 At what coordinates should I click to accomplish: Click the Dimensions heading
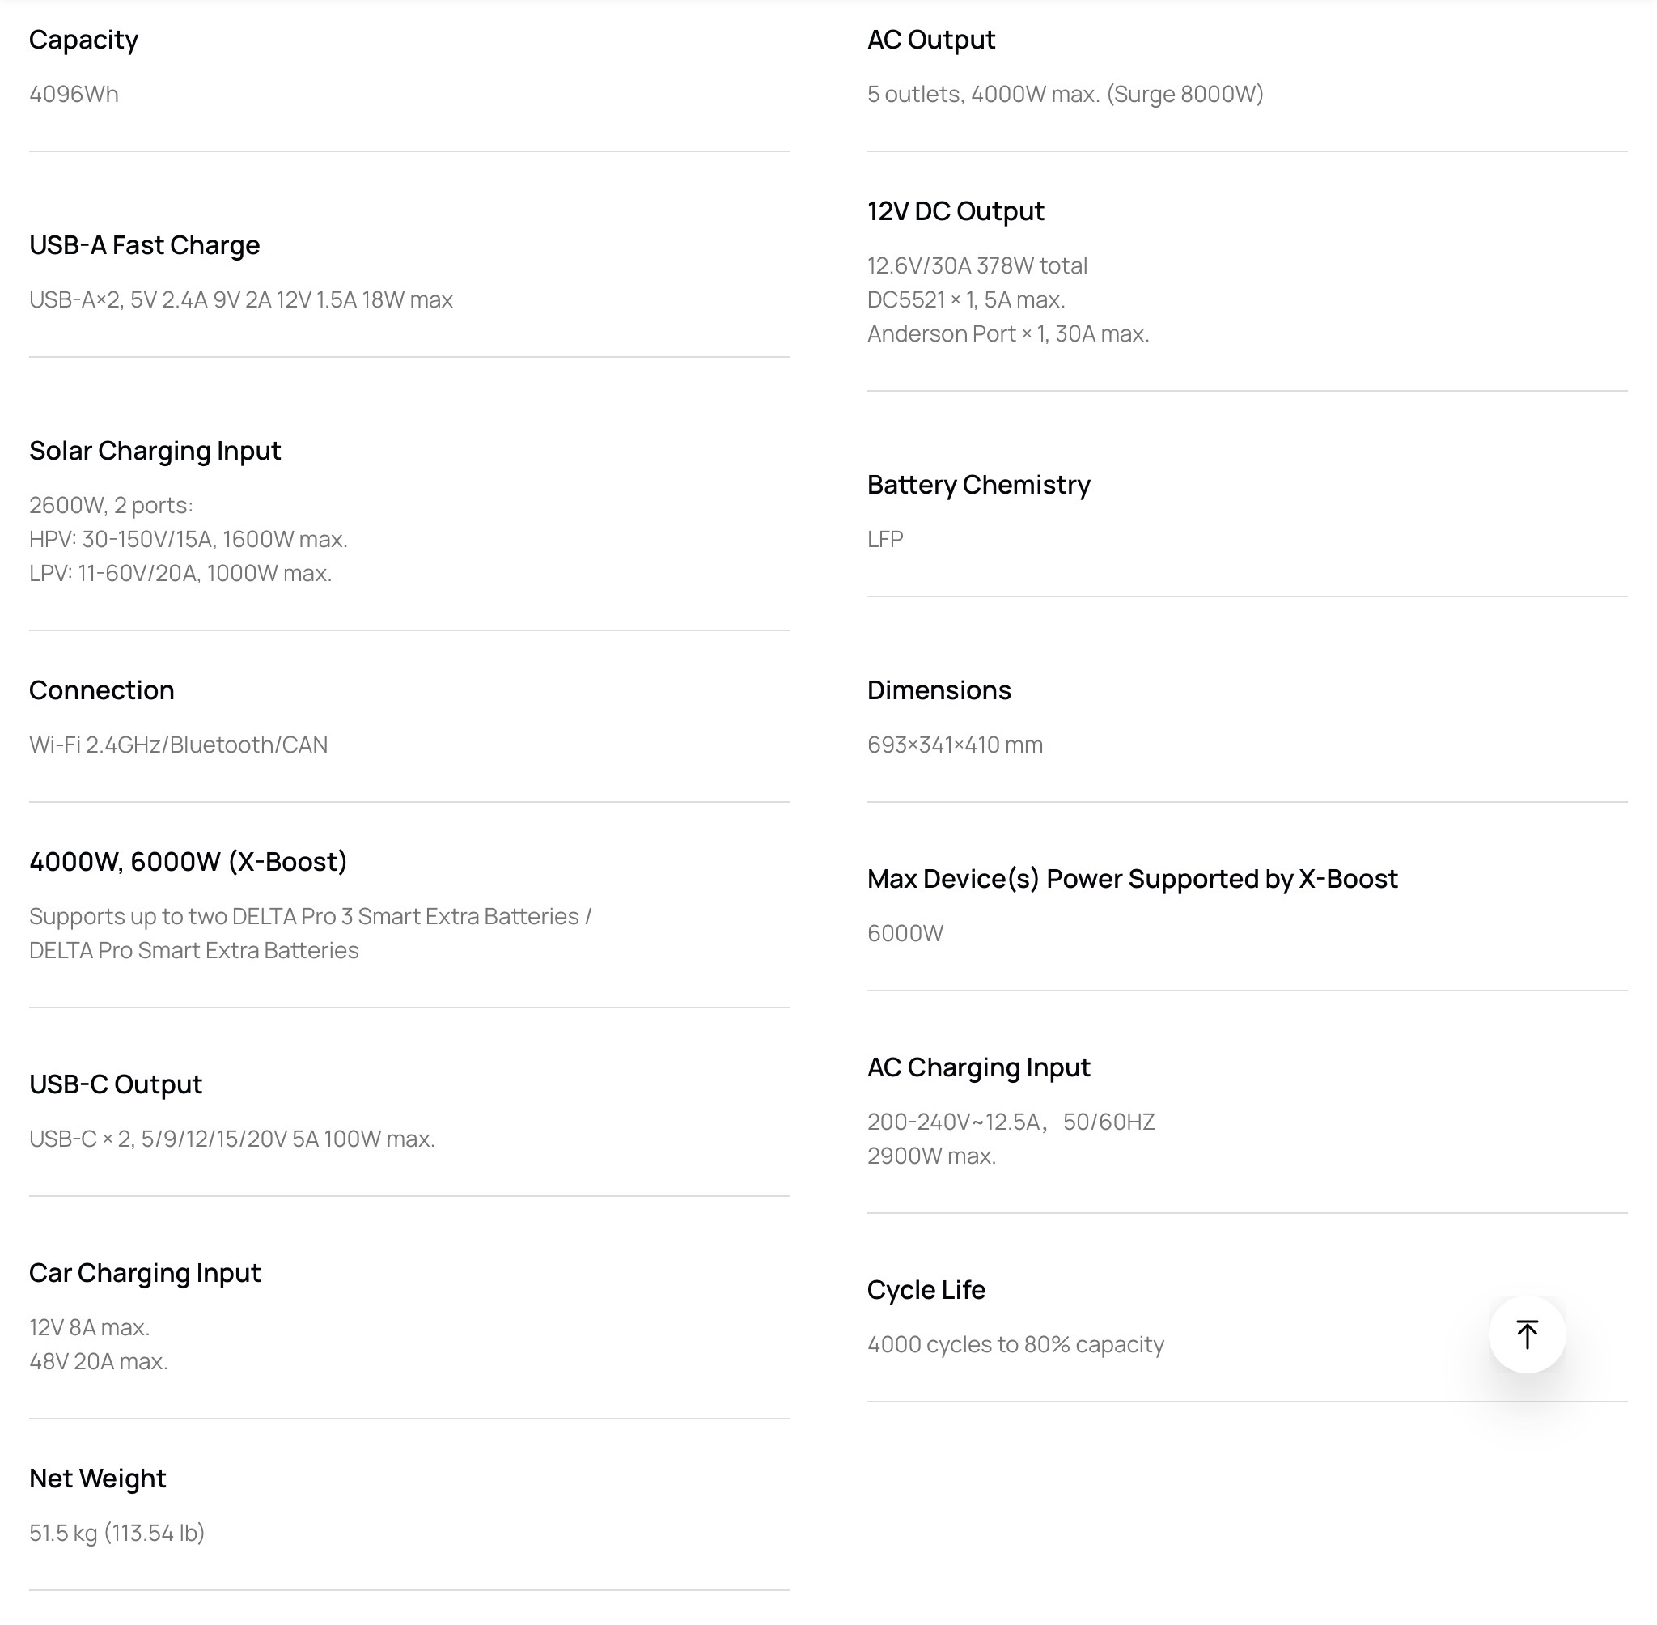939,689
